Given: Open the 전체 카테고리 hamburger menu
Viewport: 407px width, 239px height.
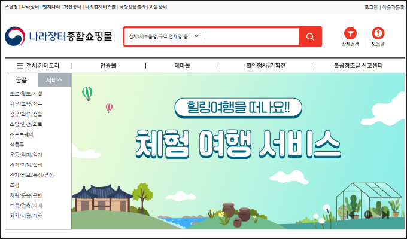Looking at the screenshot, I should click(x=38, y=66).
